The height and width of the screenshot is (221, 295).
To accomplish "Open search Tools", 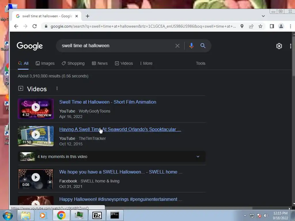I will (201, 63).
